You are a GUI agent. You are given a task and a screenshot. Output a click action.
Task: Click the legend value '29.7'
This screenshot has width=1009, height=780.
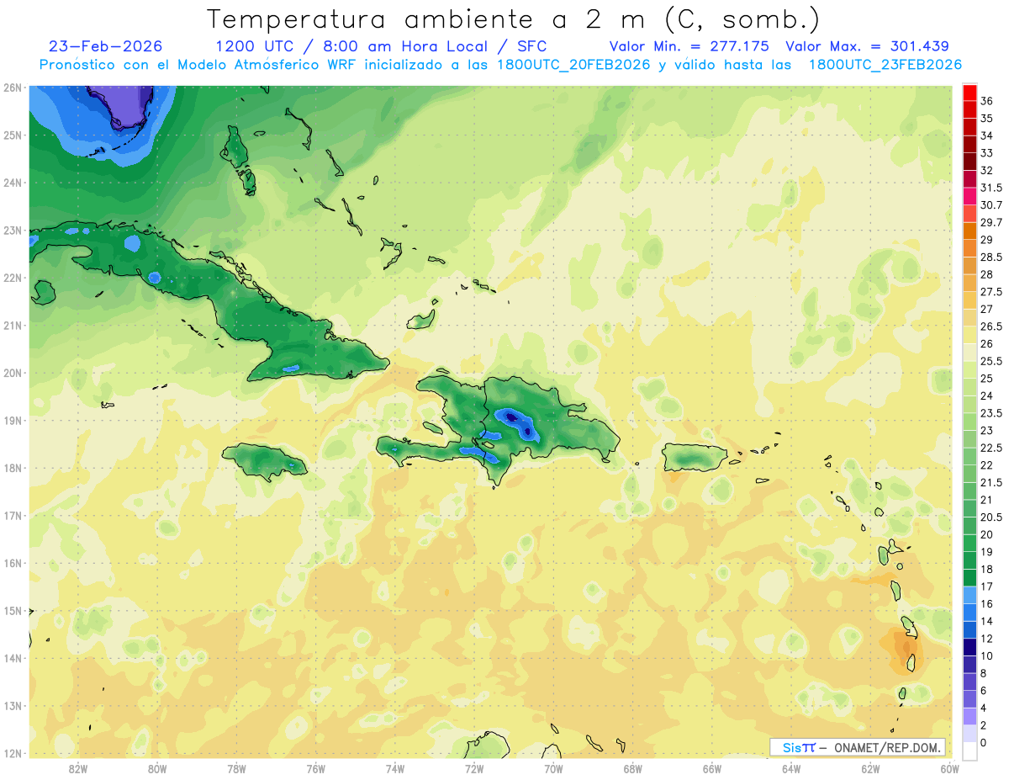point(991,222)
